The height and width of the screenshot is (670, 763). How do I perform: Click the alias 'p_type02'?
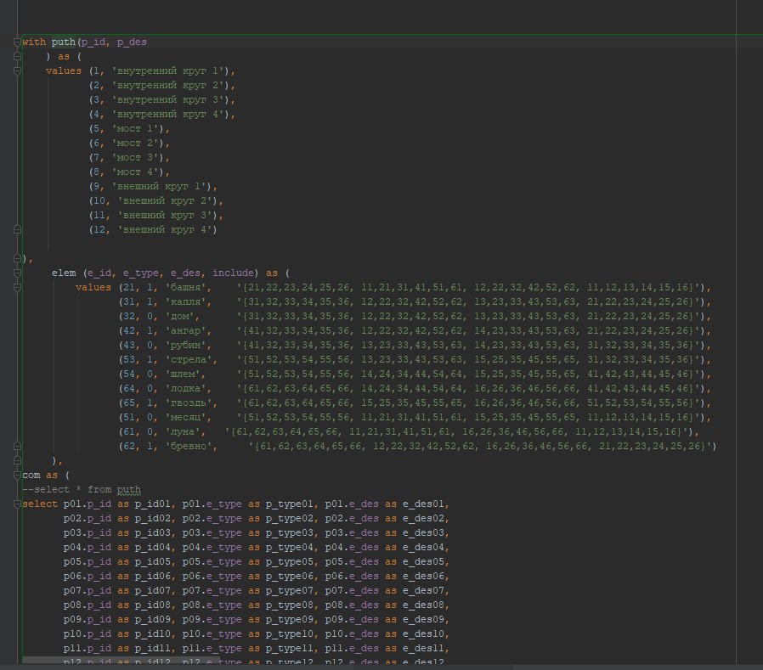[x=289, y=518]
